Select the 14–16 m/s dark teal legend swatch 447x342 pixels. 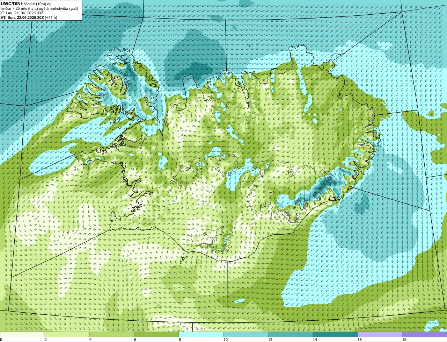pyautogui.click(x=335, y=334)
